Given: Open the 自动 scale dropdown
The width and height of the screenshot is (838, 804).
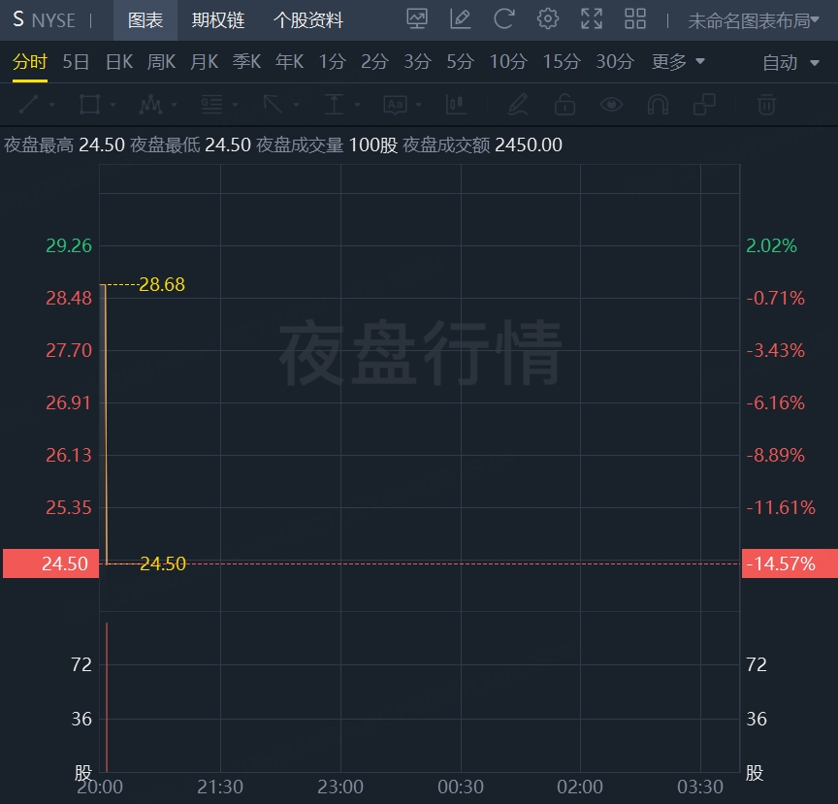Looking at the screenshot, I should click(790, 62).
